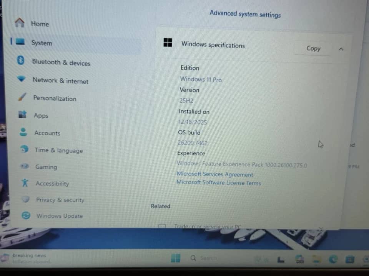Copy the Windows specifications
Image resolution: width=369 pixels, height=276 pixels.
[x=313, y=48]
